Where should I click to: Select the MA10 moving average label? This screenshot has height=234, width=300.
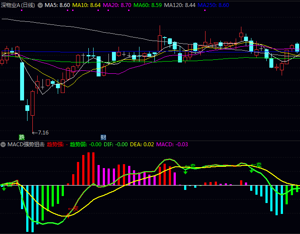(86, 5)
